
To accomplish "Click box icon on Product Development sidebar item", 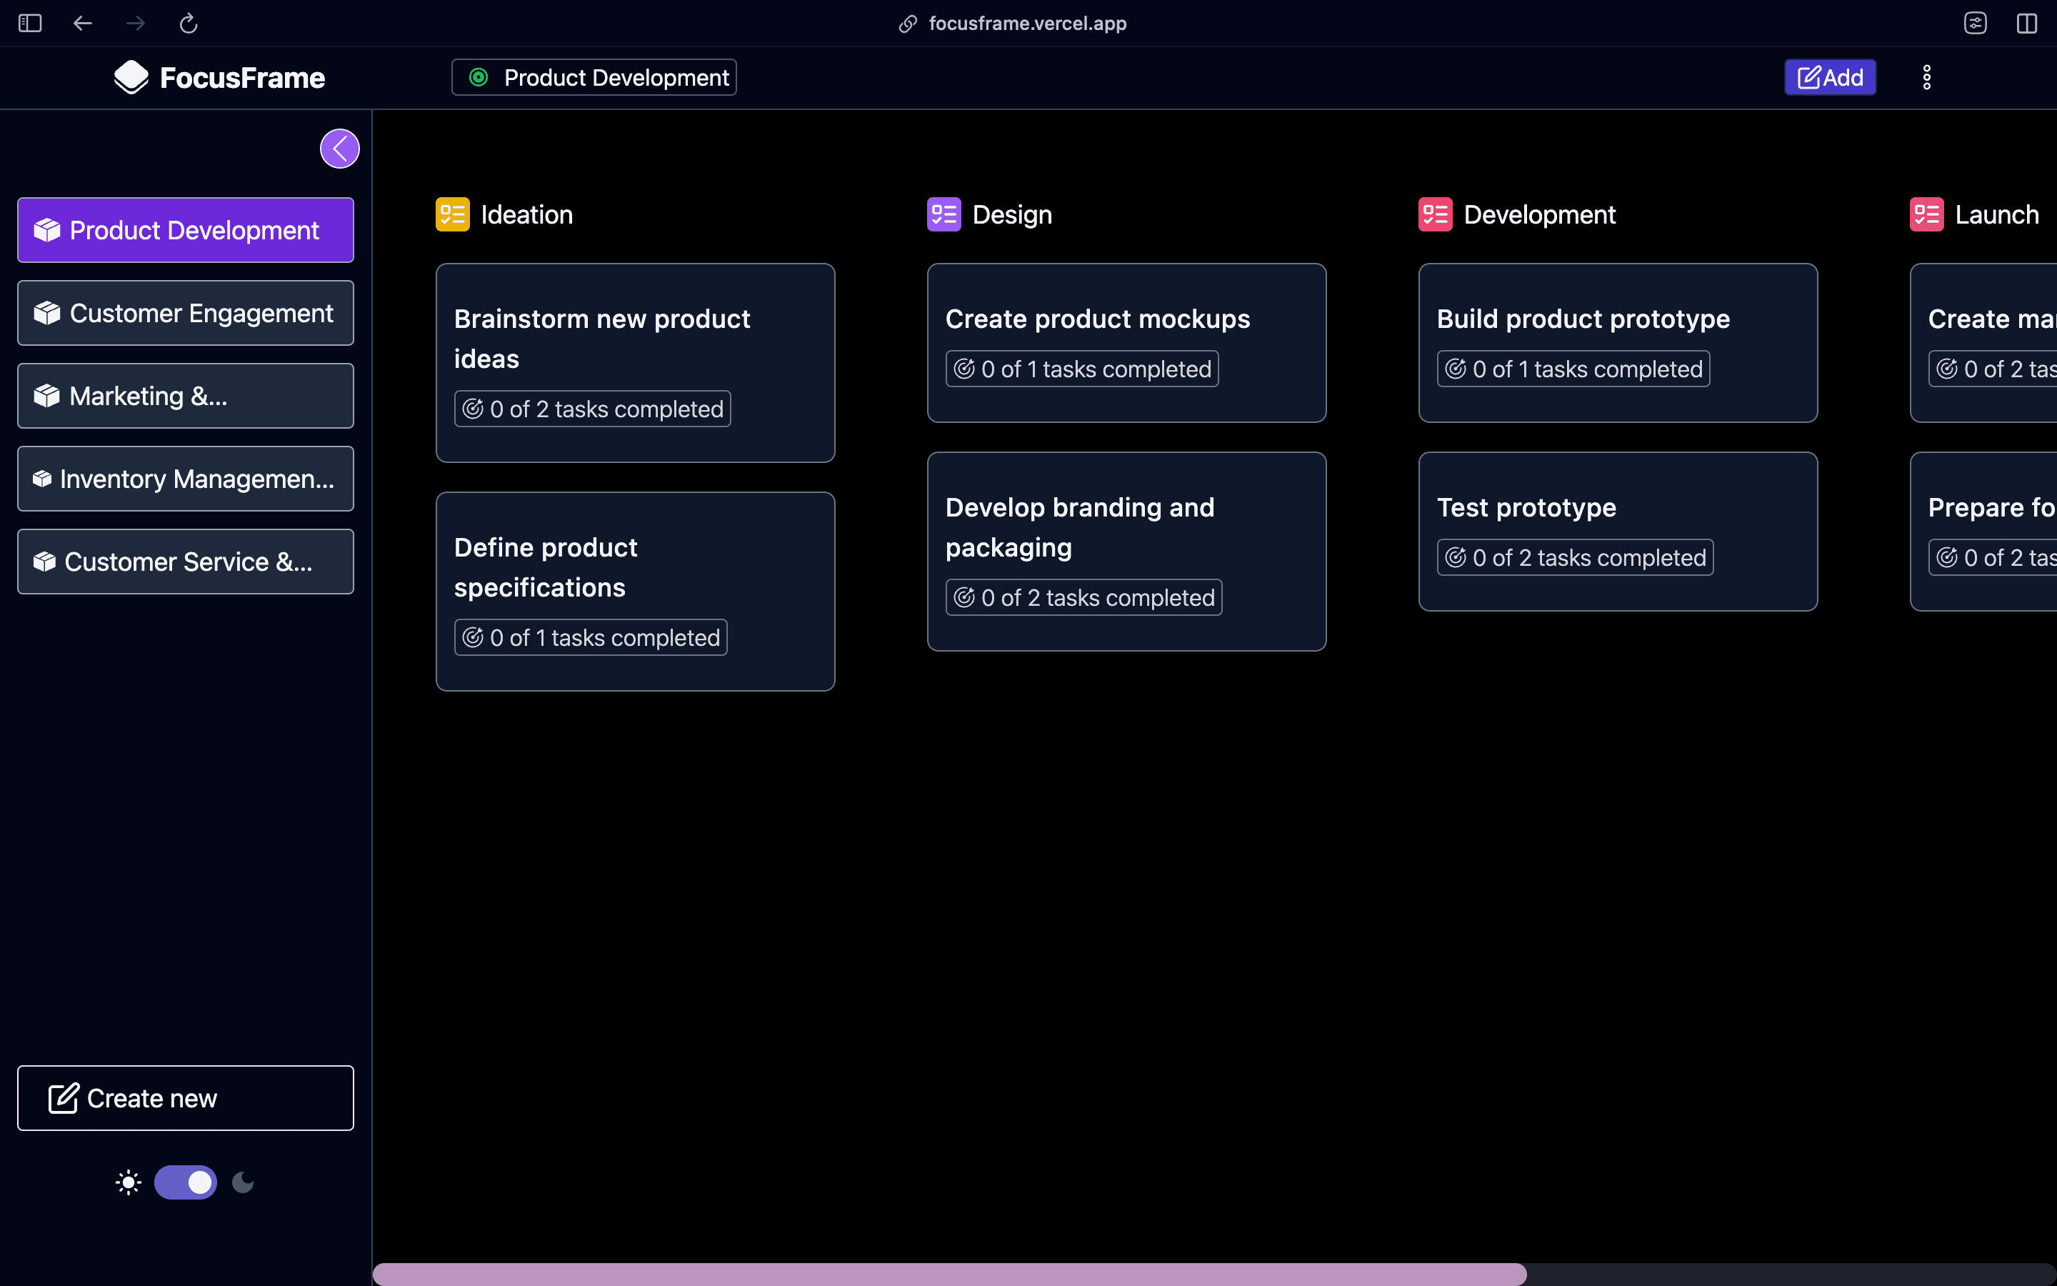I will tap(46, 231).
